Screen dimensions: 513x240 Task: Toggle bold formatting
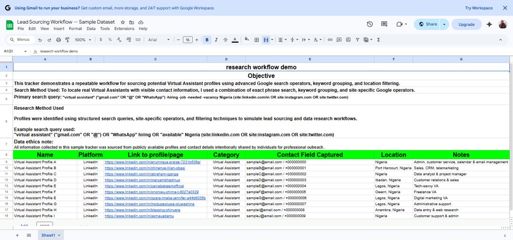tap(207, 40)
